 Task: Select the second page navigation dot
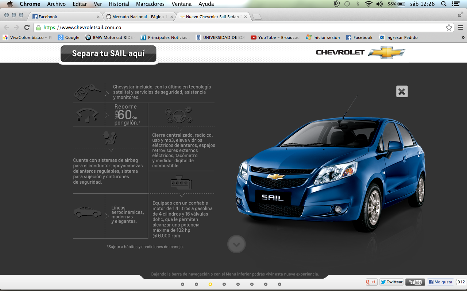(x=196, y=284)
